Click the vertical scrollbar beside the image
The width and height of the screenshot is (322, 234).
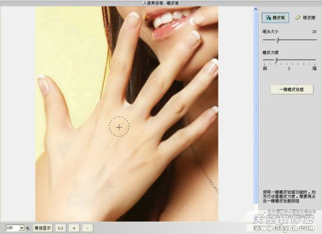[x=256, y=105]
